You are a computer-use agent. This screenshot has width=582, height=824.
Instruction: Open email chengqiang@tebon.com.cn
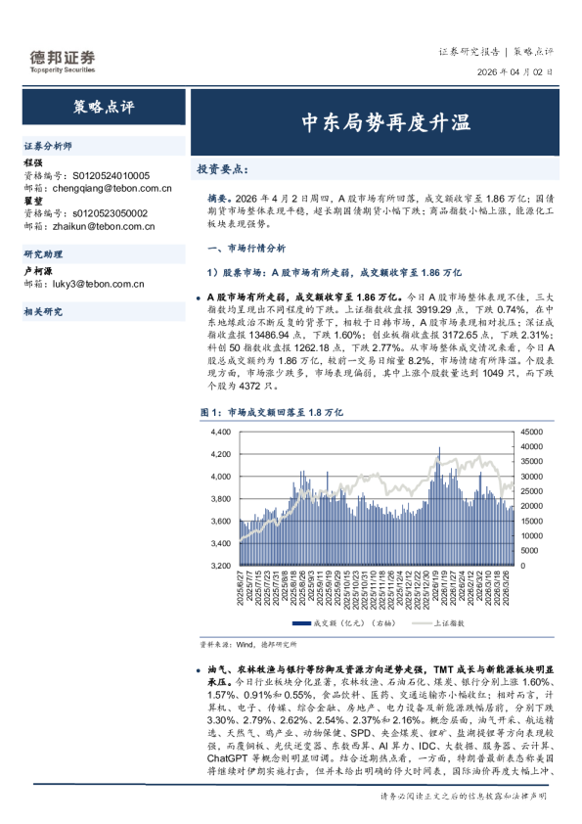[112, 188]
